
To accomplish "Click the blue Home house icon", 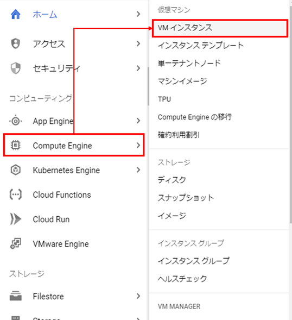I will [16, 14].
